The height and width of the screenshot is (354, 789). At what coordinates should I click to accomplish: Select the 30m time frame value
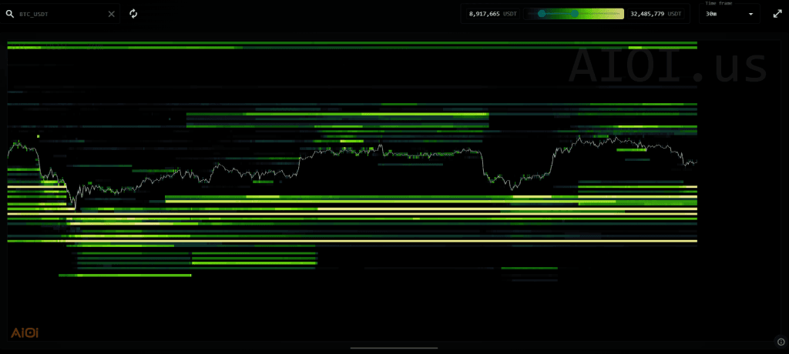click(712, 15)
